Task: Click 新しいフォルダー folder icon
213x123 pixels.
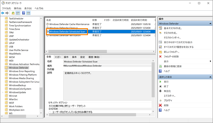Action: 160,52
